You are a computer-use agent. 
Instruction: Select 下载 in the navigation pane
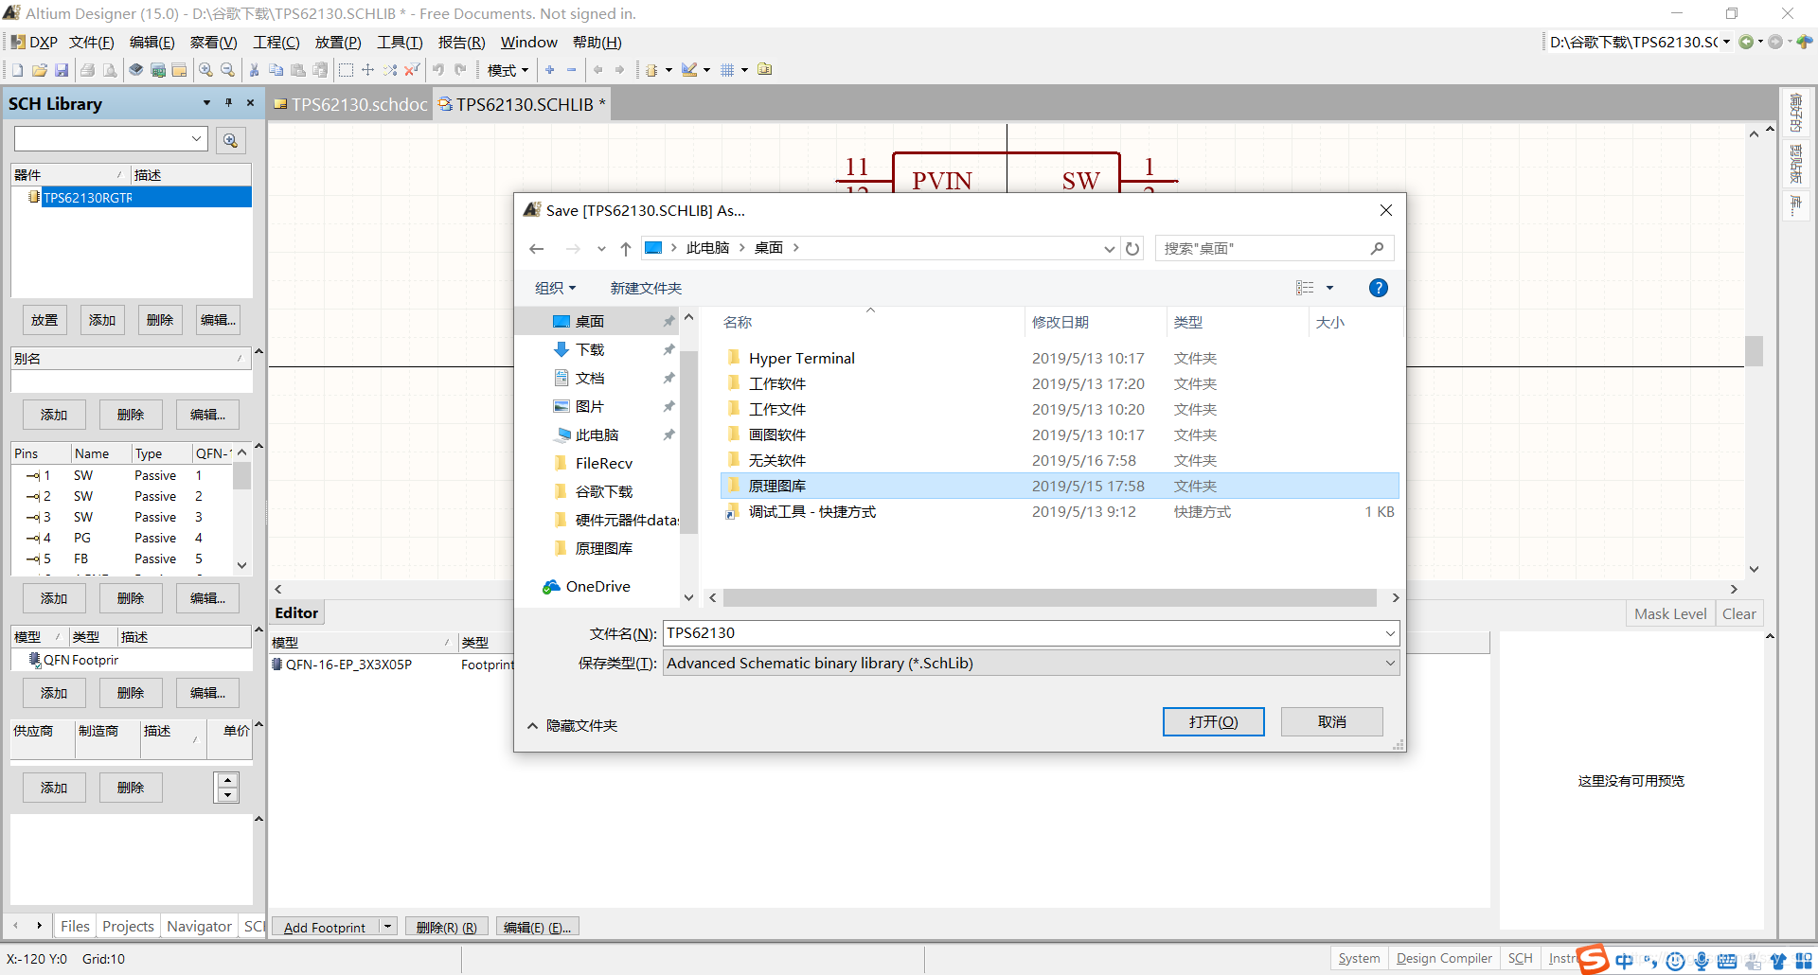(590, 349)
